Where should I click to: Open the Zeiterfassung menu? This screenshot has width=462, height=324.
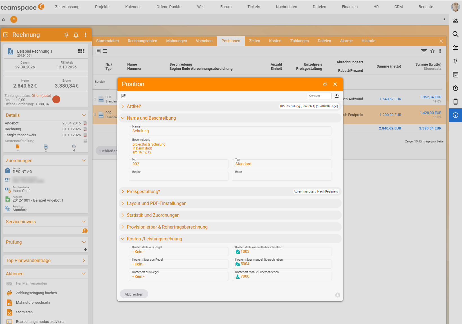pyautogui.click(x=67, y=7)
